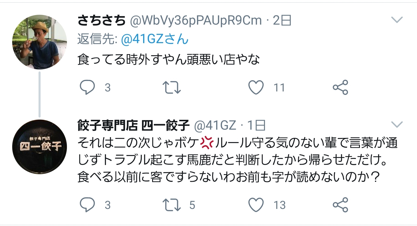
Task: Open dropdown arrow on 四一餃子's tweet
Action: click(397, 125)
